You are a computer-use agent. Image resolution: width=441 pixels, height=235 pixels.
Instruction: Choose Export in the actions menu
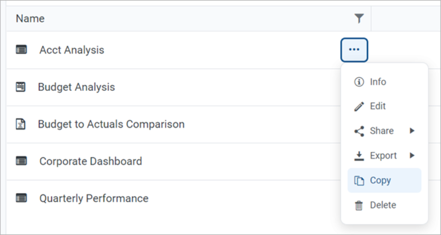[x=383, y=156]
